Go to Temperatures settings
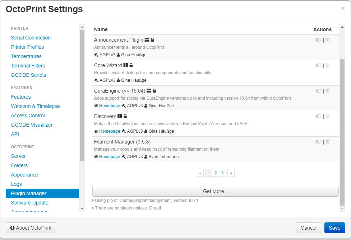 (x=27, y=57)
